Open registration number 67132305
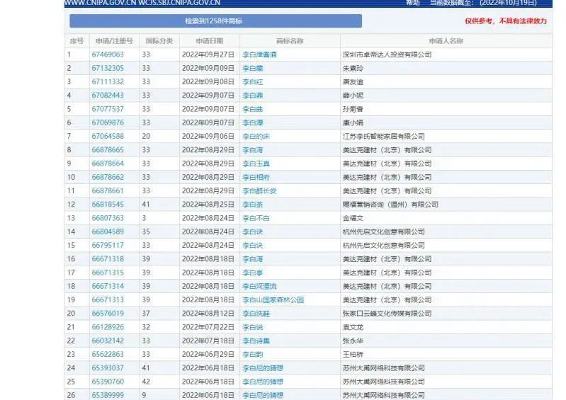Image resolution: width=566 pixels, height=400 pixels. pos(108,68)
